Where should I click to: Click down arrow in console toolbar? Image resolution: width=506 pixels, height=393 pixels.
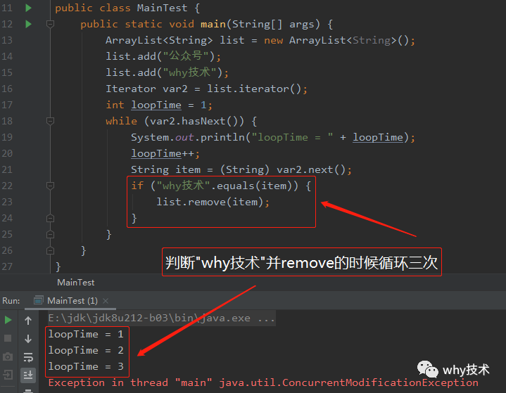28,339
